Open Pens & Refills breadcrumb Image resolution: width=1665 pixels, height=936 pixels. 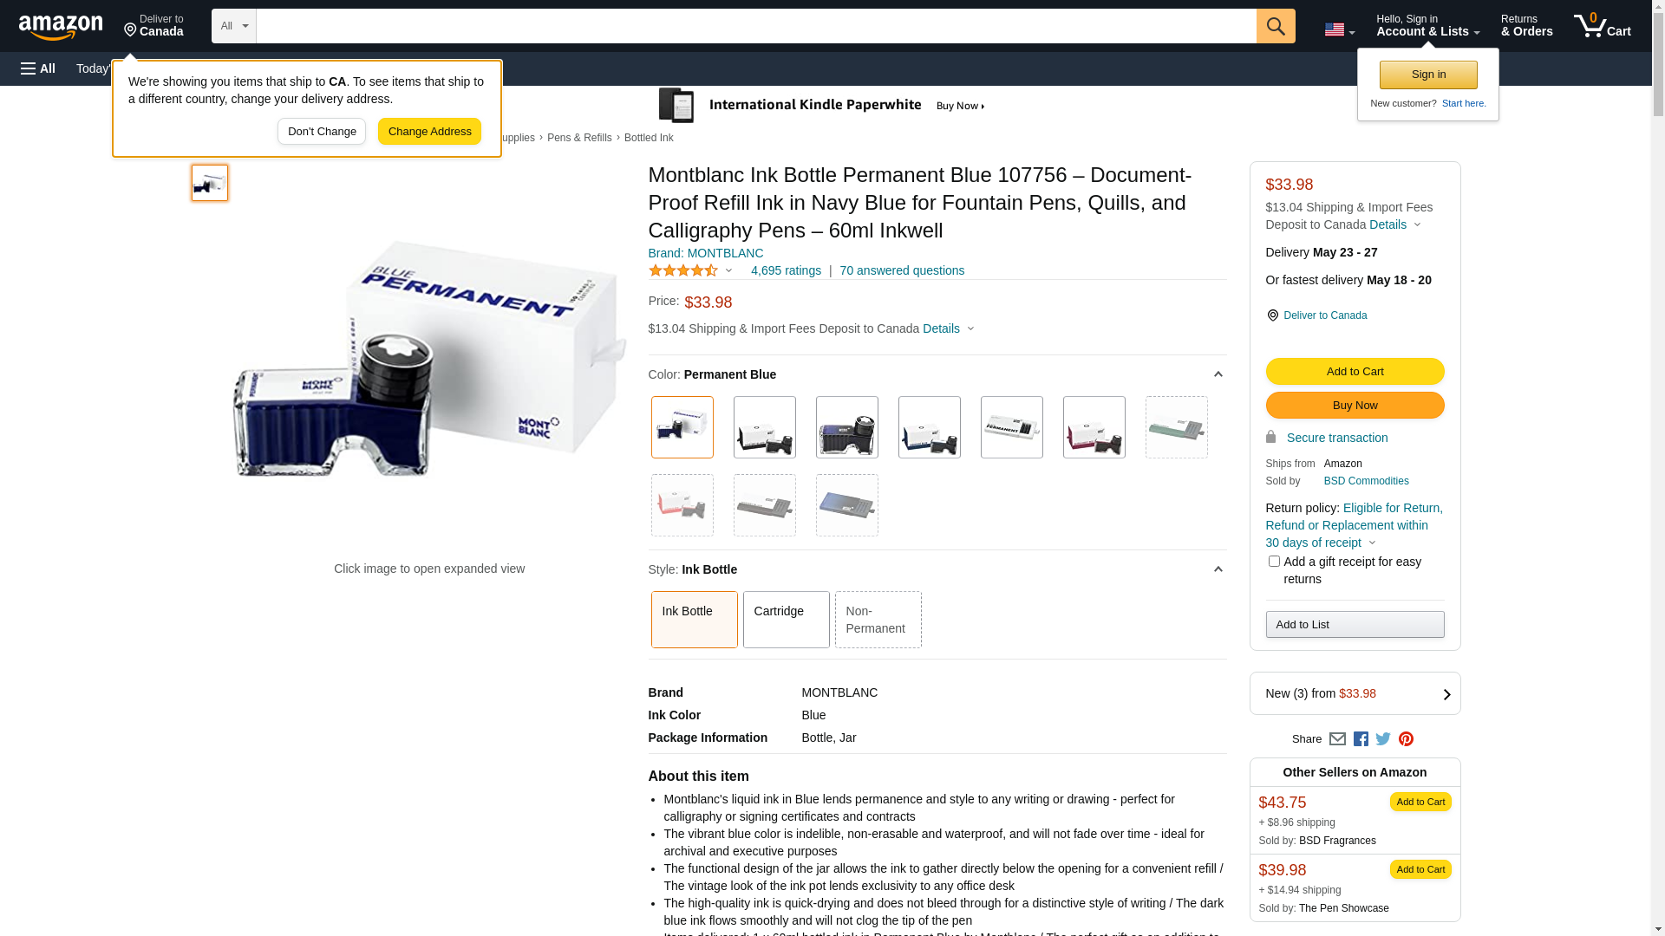(579, 138)
